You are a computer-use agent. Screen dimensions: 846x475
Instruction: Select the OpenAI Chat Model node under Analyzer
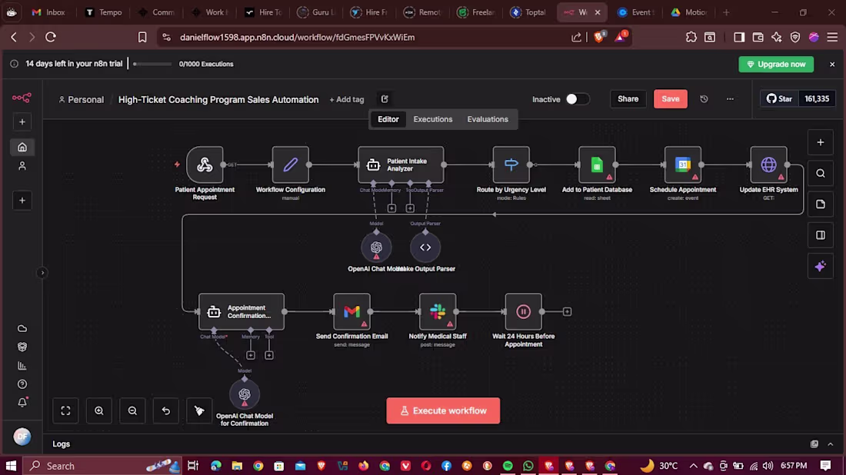pyautogui.click(x=376, y=247)
